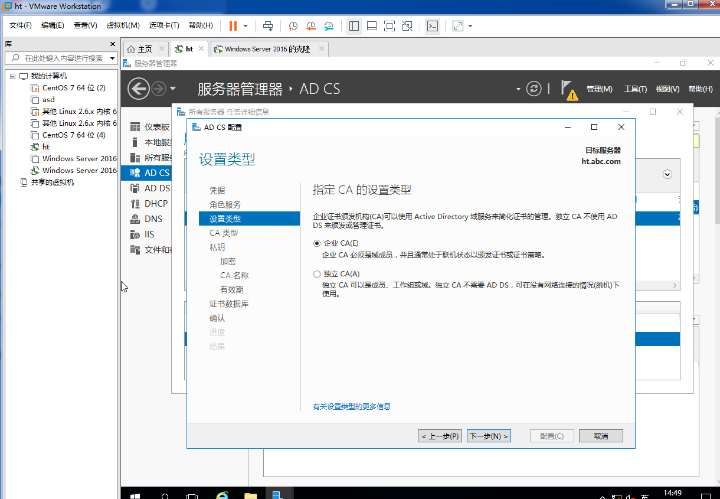
Task: Open the stretch display dropdown arrow
Action: pyautogui.click(x=470, y=26)
